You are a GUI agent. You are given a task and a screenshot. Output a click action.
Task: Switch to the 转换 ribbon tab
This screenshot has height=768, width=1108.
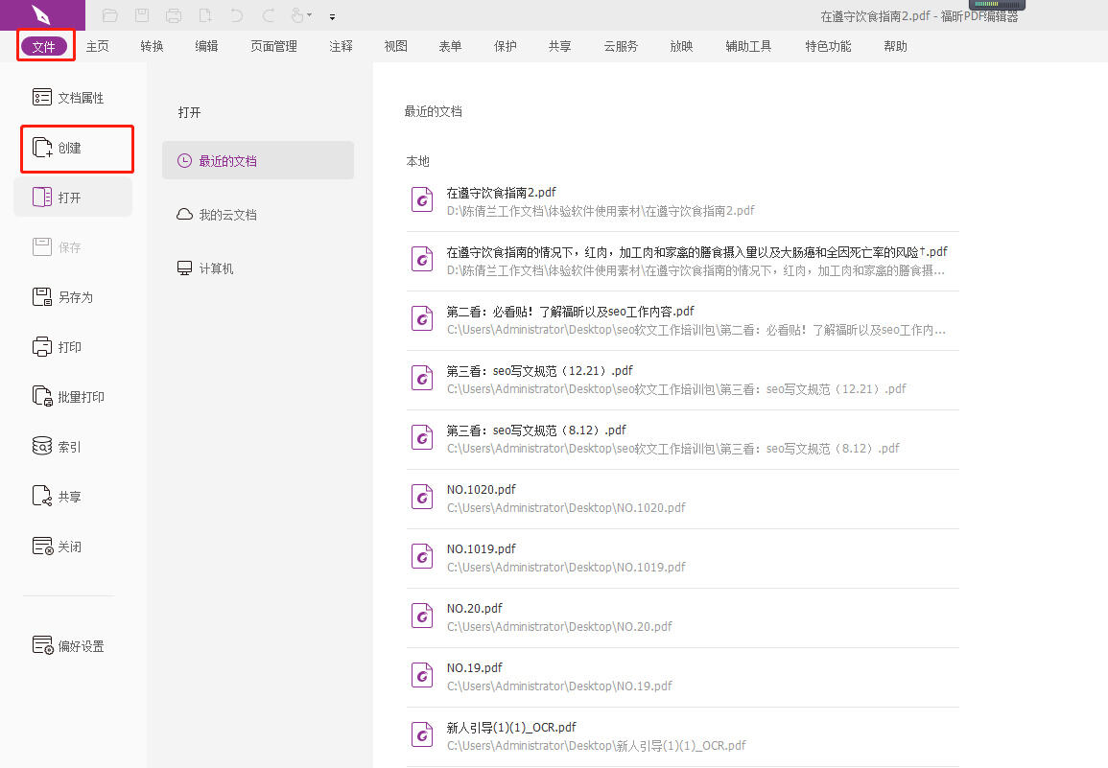tap(151, 45)
